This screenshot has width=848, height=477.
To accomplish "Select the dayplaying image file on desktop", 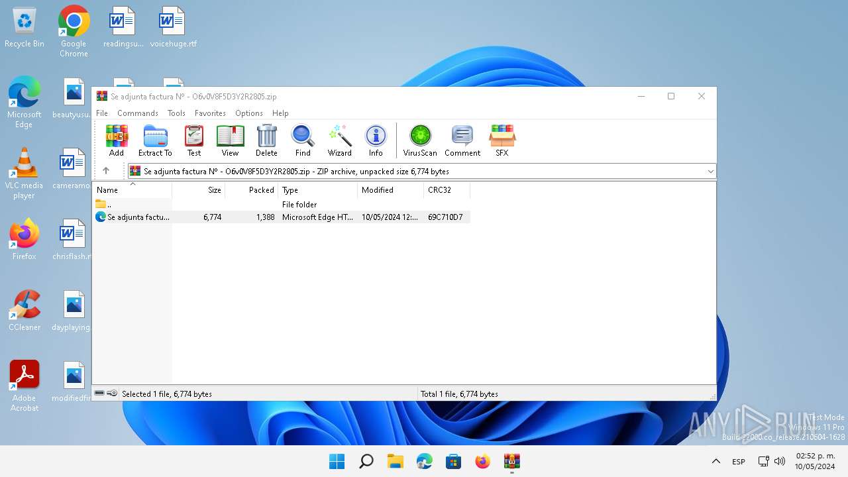I will click(x=73, y=310).
